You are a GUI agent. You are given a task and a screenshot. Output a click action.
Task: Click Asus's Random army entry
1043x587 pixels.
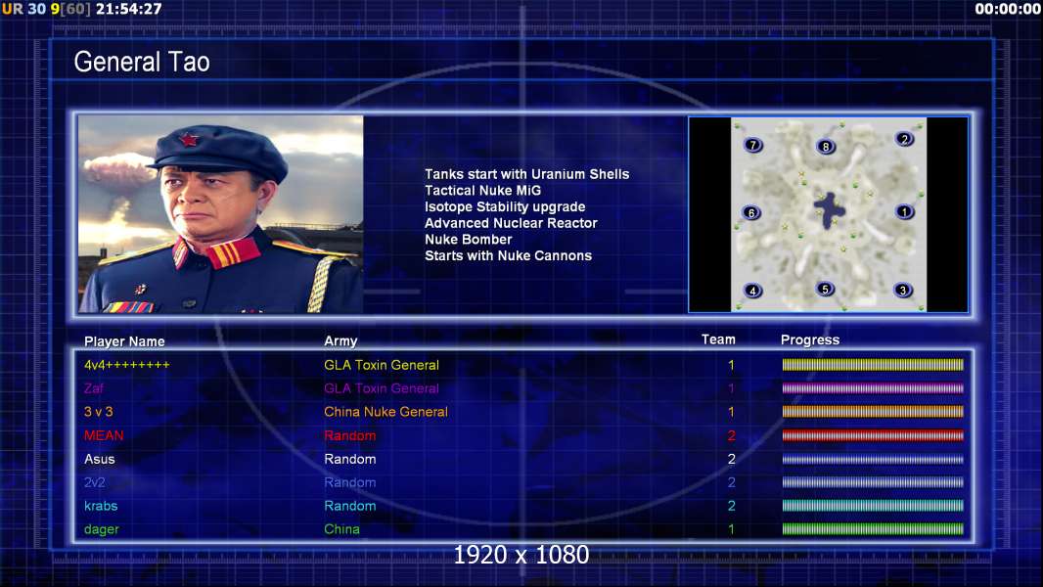(x=350, y=460)
